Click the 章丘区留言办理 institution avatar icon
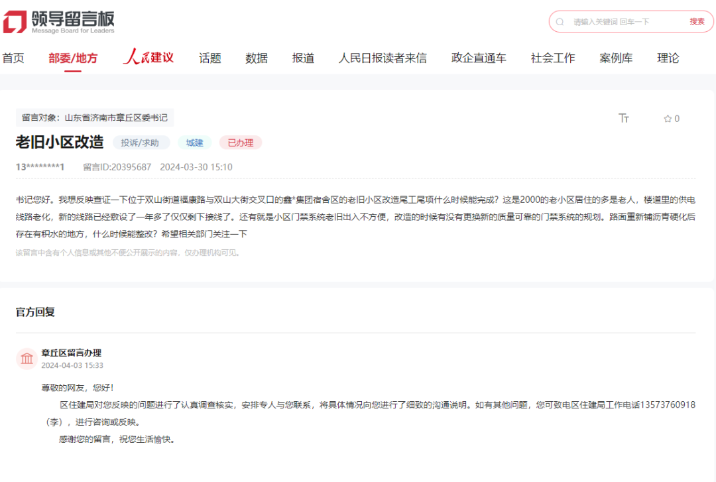Viewport: 716px width, 482px height. click(27, 359)
